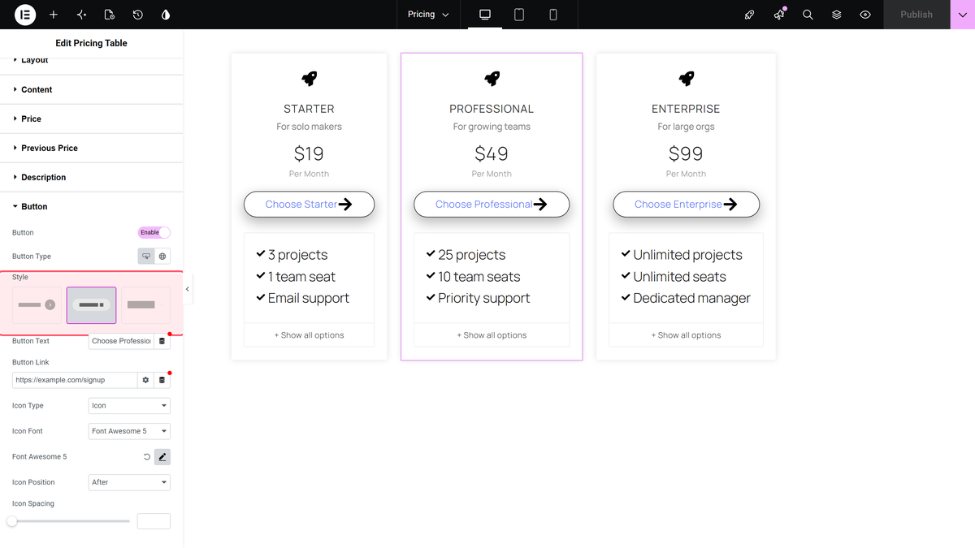Image resolution: width=975 pixels, height=548 pixels.
Task: Open the Publish options arrow
Action: (962, 15)
